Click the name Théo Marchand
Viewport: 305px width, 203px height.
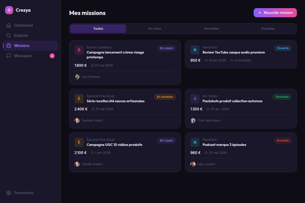(x=209, y=121)
